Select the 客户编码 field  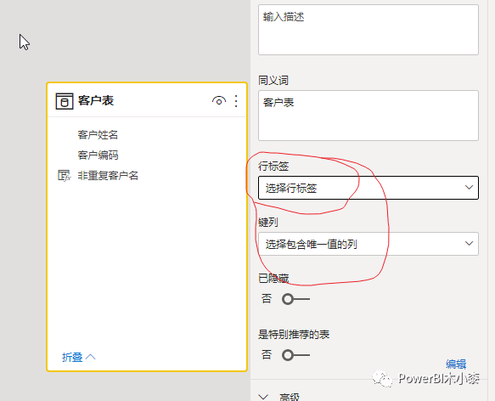coord(98,155)
